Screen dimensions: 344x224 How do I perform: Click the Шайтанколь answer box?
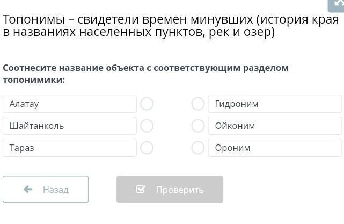(x=70, y=126)
